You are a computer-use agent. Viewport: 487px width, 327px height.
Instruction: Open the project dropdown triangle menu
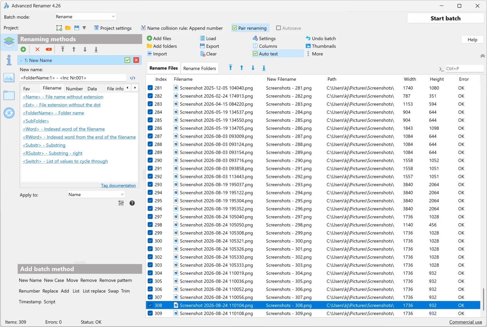pos(84,28)
